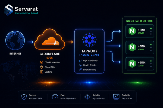This screenshot has height=108, width=163.
Task: Click the DDoS Protection shield icon
Action: (42, 62)
